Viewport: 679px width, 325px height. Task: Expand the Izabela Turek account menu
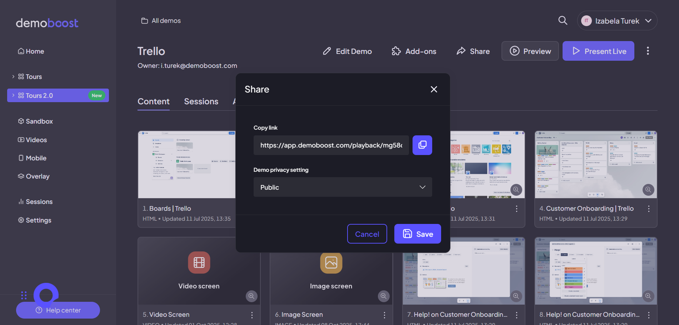tap(617, 21)
